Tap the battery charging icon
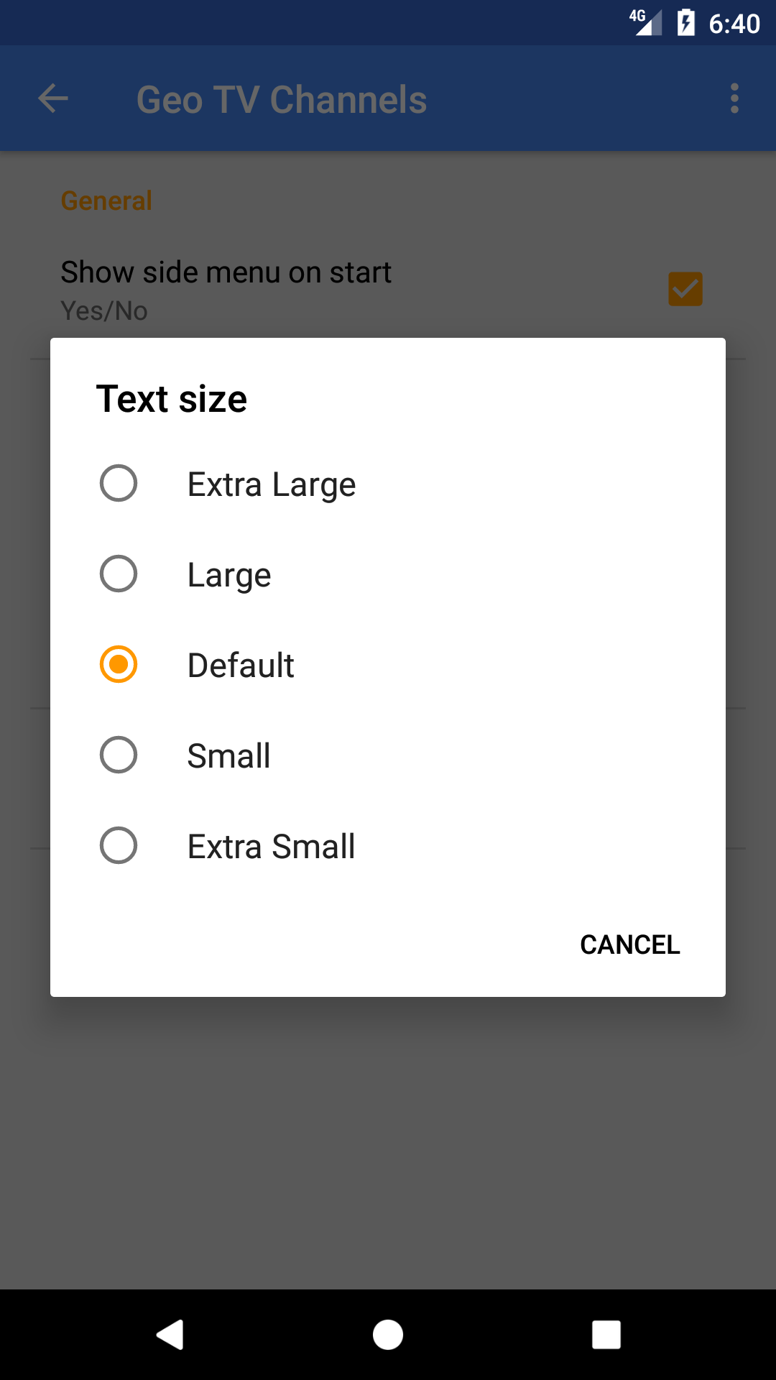Image resolution: width=776 pixels, height=1380 pixels. (686, 23)
